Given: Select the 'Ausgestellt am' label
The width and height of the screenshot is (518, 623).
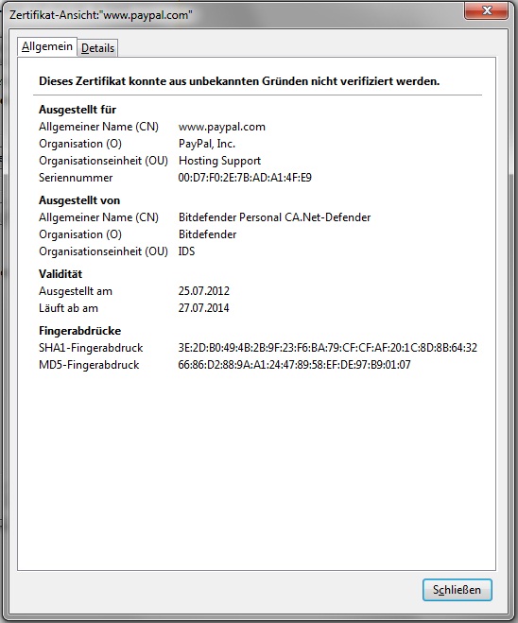Looking at the screenshot, I should (x=76, y=291).
